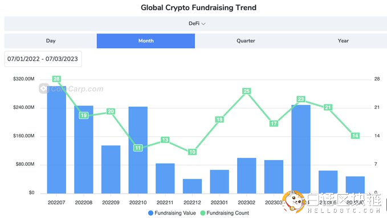Click the cat mascot logo icon

coord(294,202)
